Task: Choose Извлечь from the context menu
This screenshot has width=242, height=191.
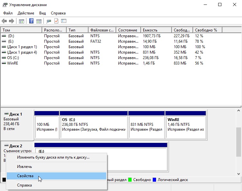Action: pyautogui.click(x=24, y=167)
